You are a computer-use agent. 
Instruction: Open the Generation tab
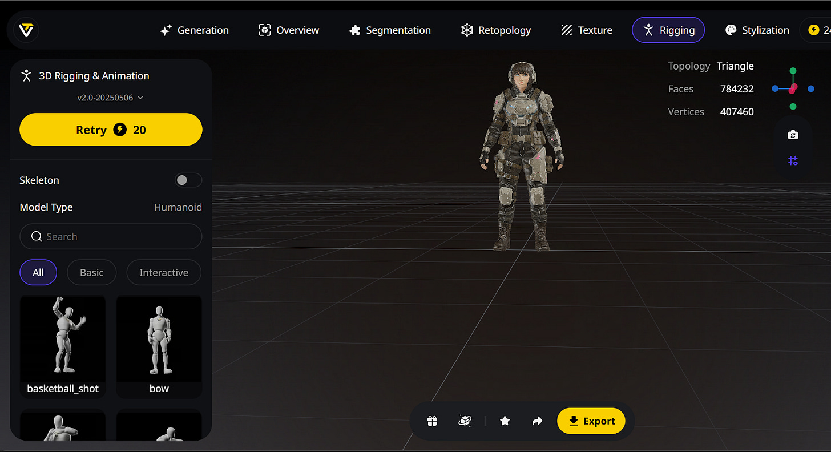195,30
